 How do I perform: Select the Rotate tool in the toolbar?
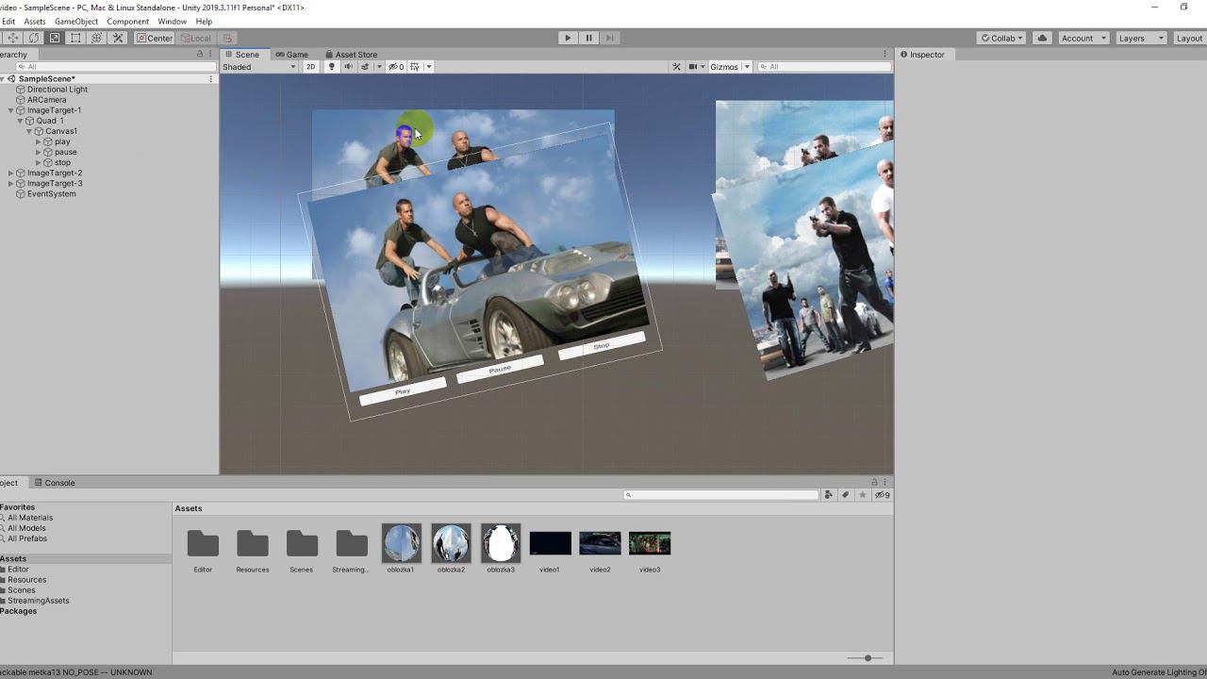[34, 38]
